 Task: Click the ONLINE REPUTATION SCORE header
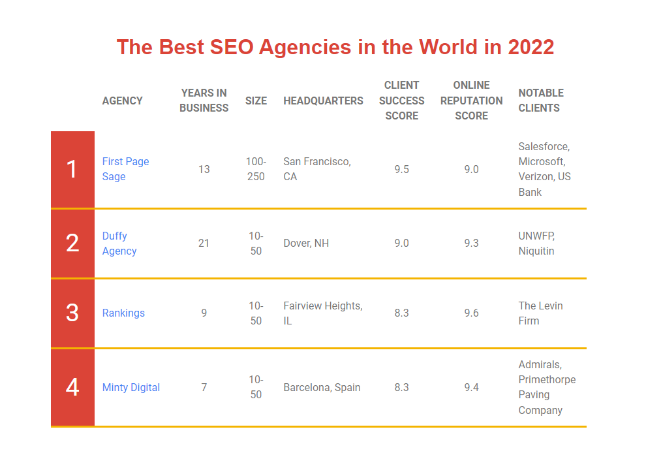click(471, 100)
